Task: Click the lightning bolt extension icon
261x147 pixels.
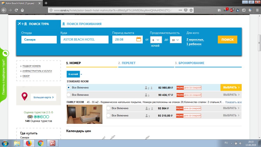Action: click(238, 10)
